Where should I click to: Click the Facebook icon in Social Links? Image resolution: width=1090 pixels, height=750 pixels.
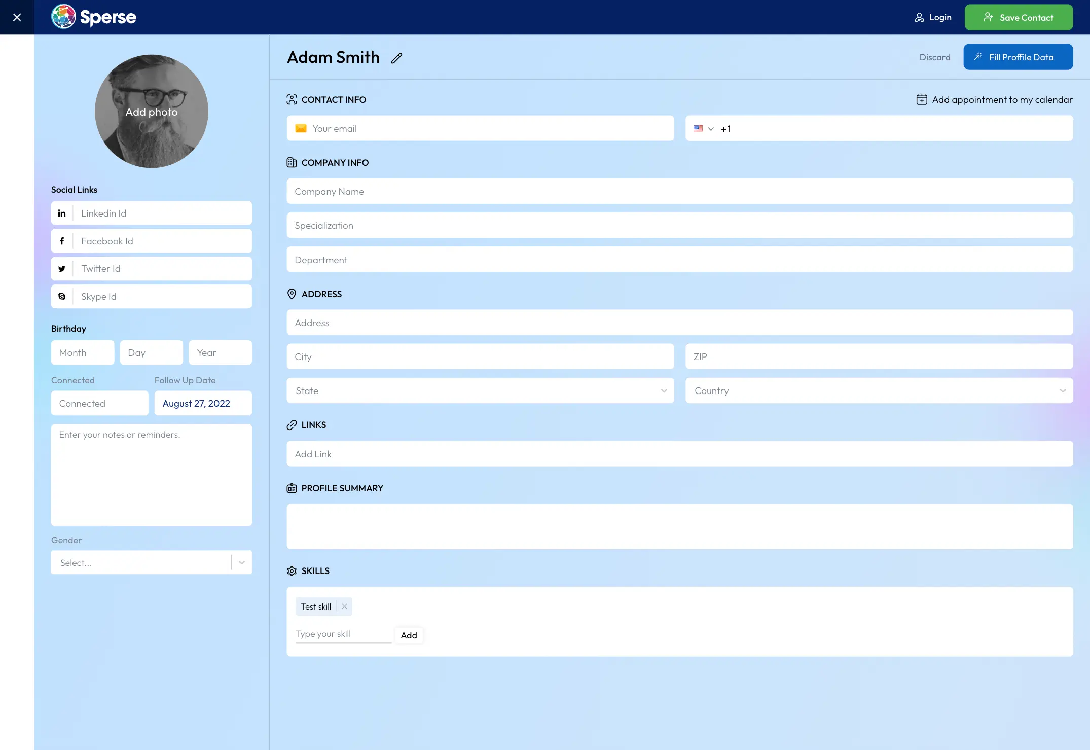point(62,241)
